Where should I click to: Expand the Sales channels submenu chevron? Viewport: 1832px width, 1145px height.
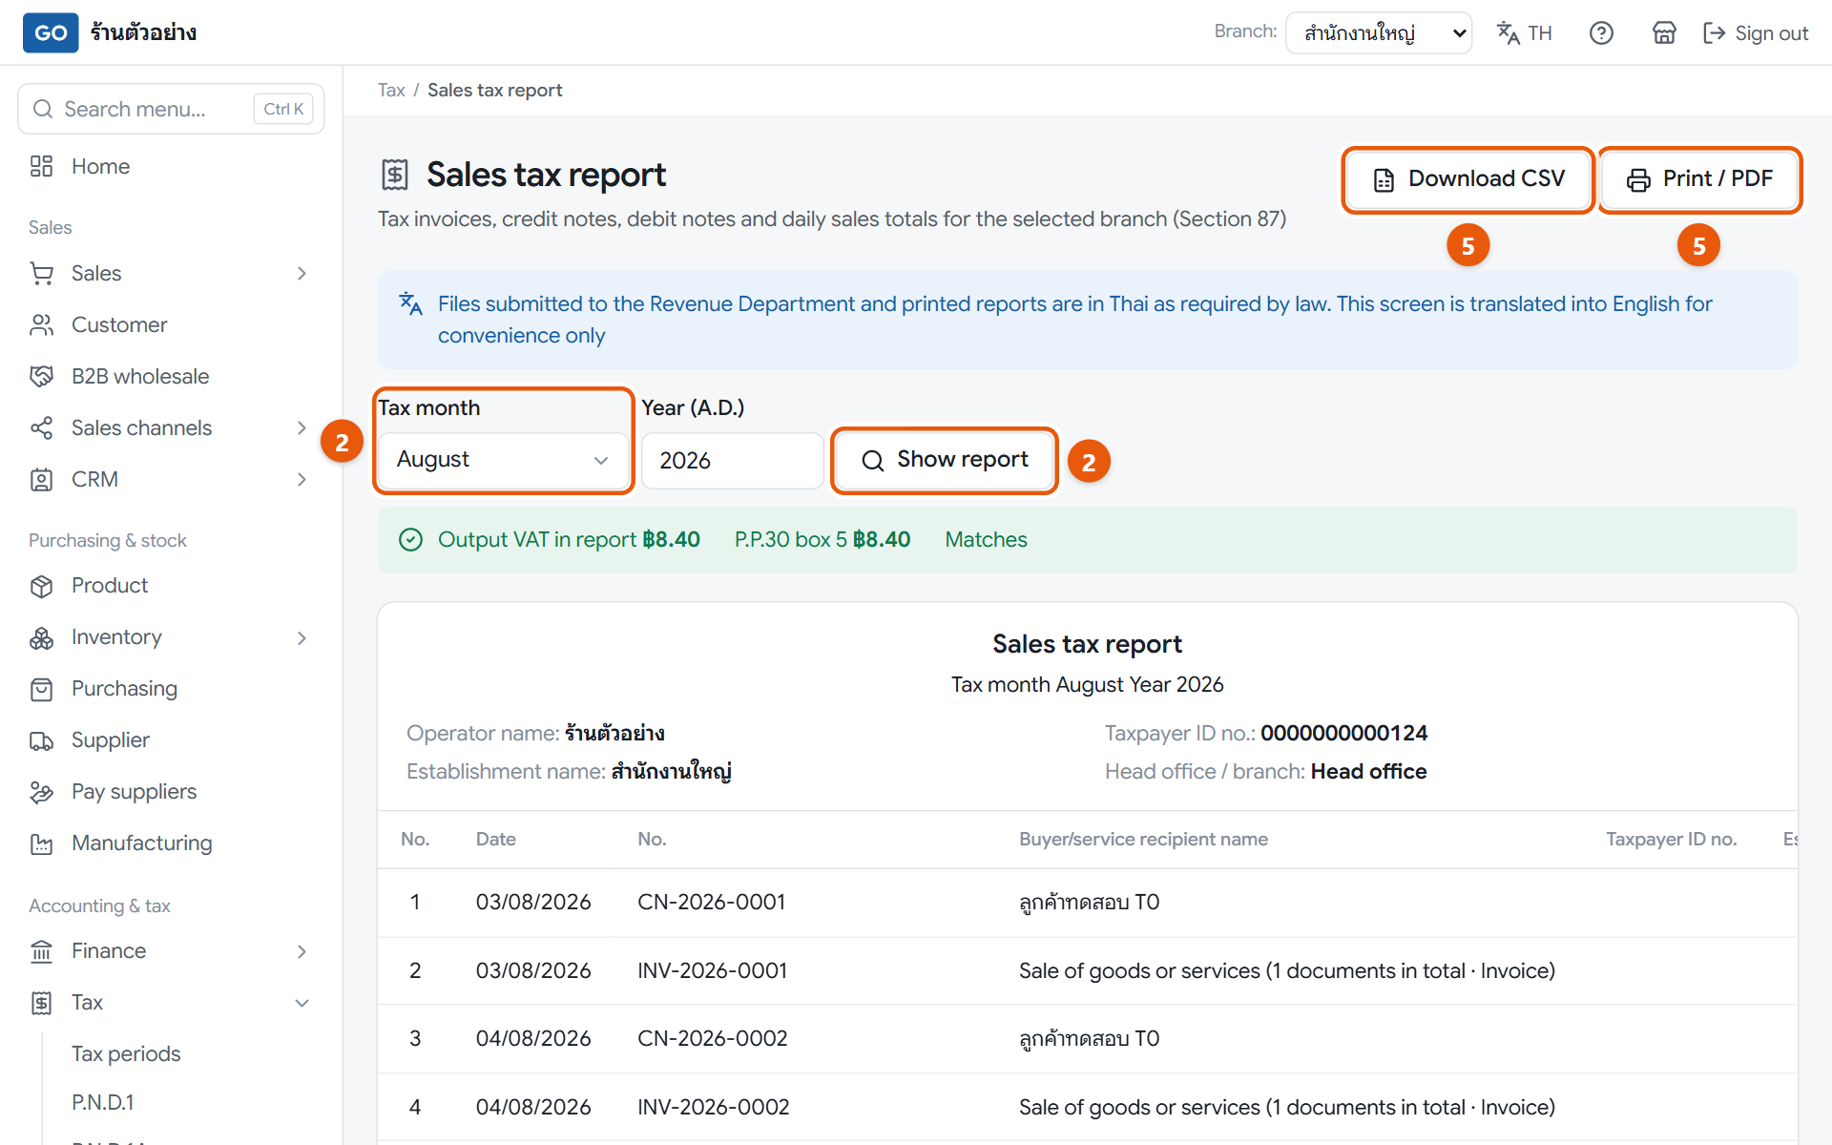tap(302, 428)
